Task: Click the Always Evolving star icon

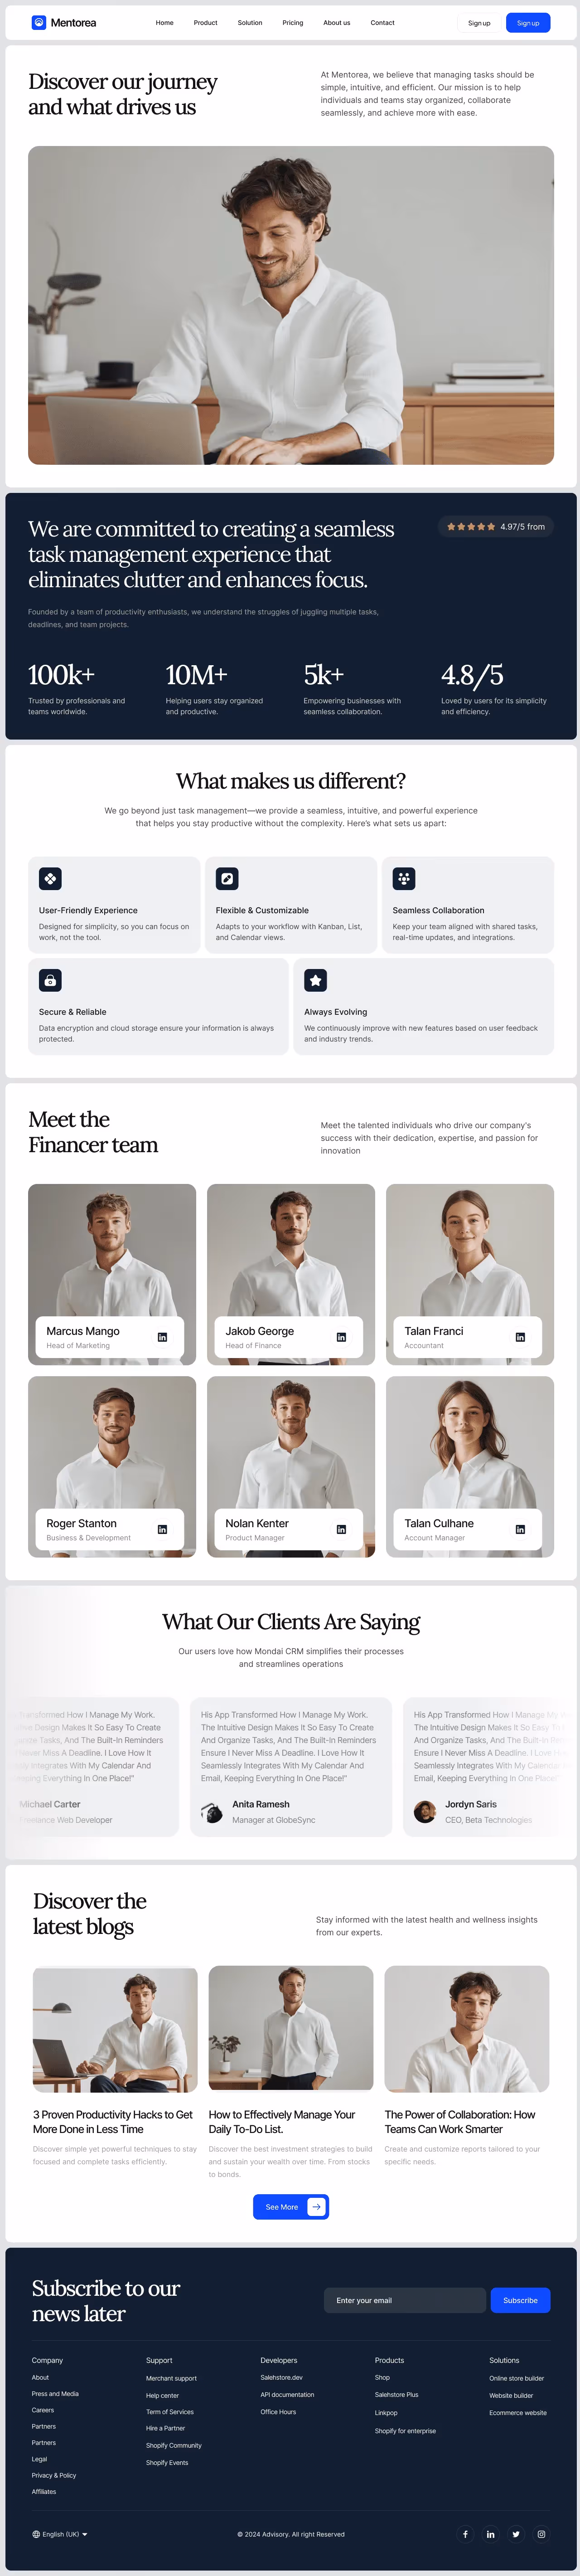Action: [316, 980]
